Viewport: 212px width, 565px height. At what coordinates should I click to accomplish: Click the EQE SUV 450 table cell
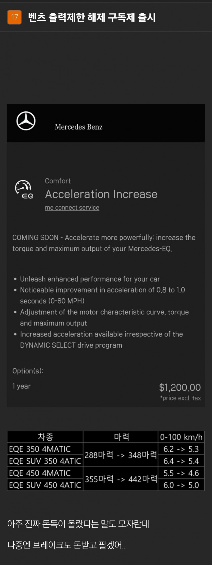(45, 485)
